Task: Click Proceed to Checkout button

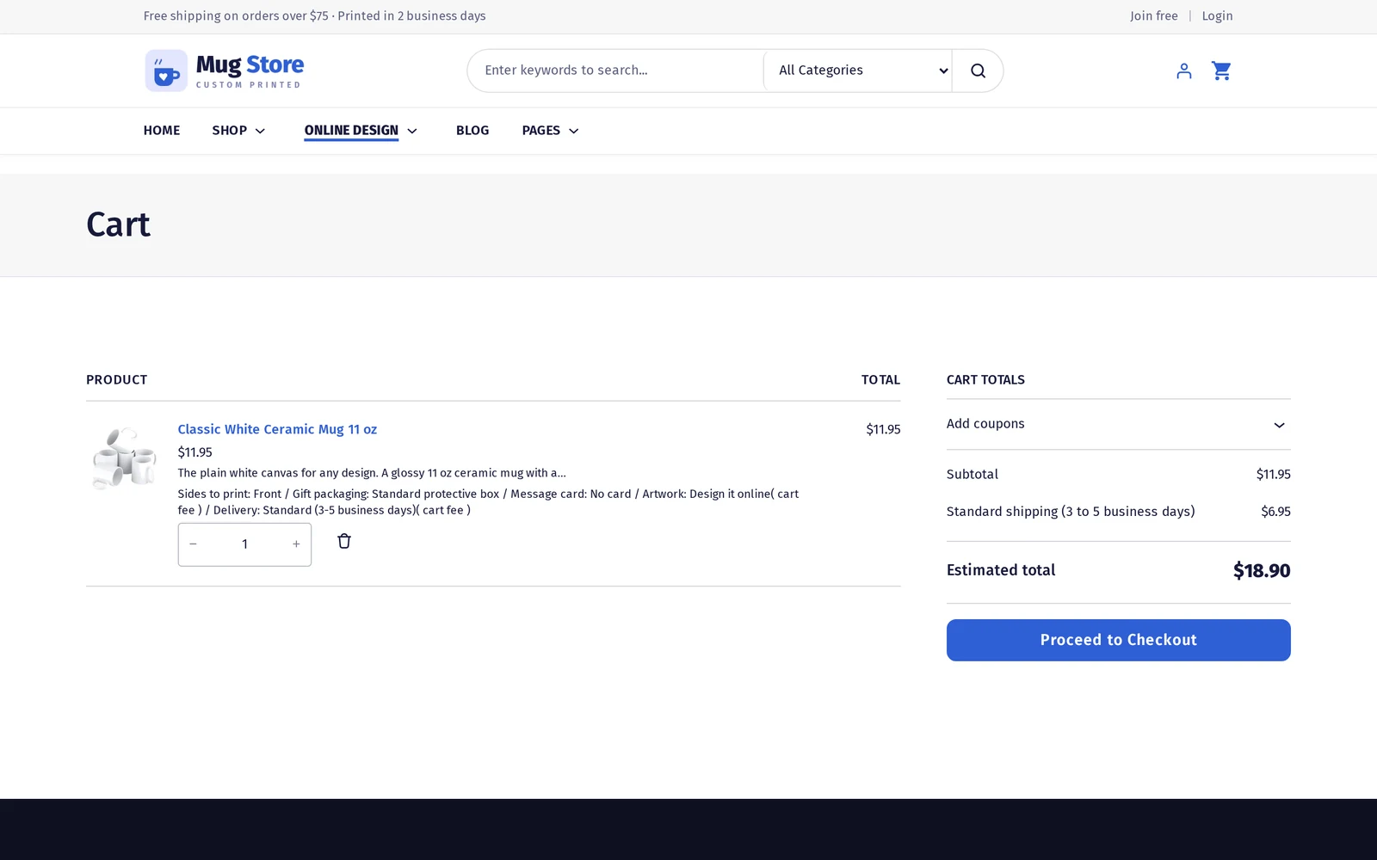Action: (x=1118, y=640)
